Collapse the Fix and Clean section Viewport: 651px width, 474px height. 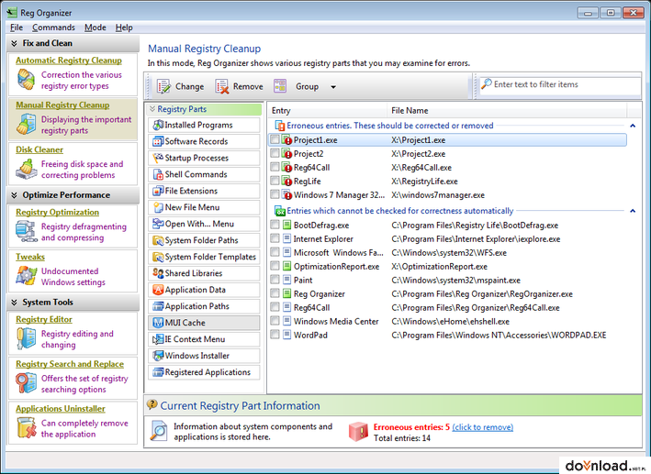[14, 43]
